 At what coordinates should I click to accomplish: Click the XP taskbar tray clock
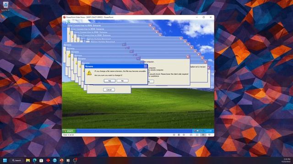point(209,131)
